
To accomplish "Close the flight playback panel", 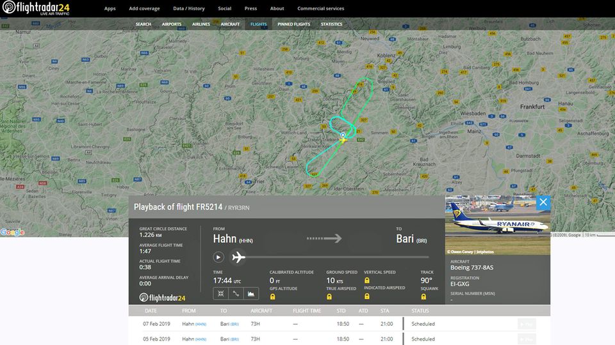I will pyautogui.click(x=543, y=203).
